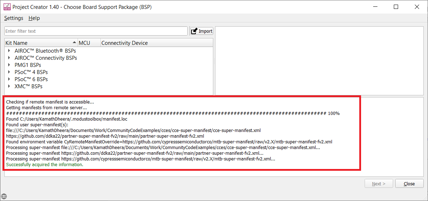Open the Settings menu
This screenshot has width=428, height=201.
14,18
